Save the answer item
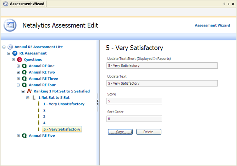 (120, 132)
